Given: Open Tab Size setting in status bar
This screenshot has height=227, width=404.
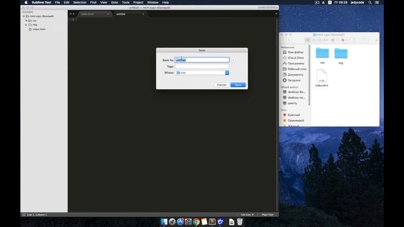Looking at the screenshot, I should pos(247,214).
